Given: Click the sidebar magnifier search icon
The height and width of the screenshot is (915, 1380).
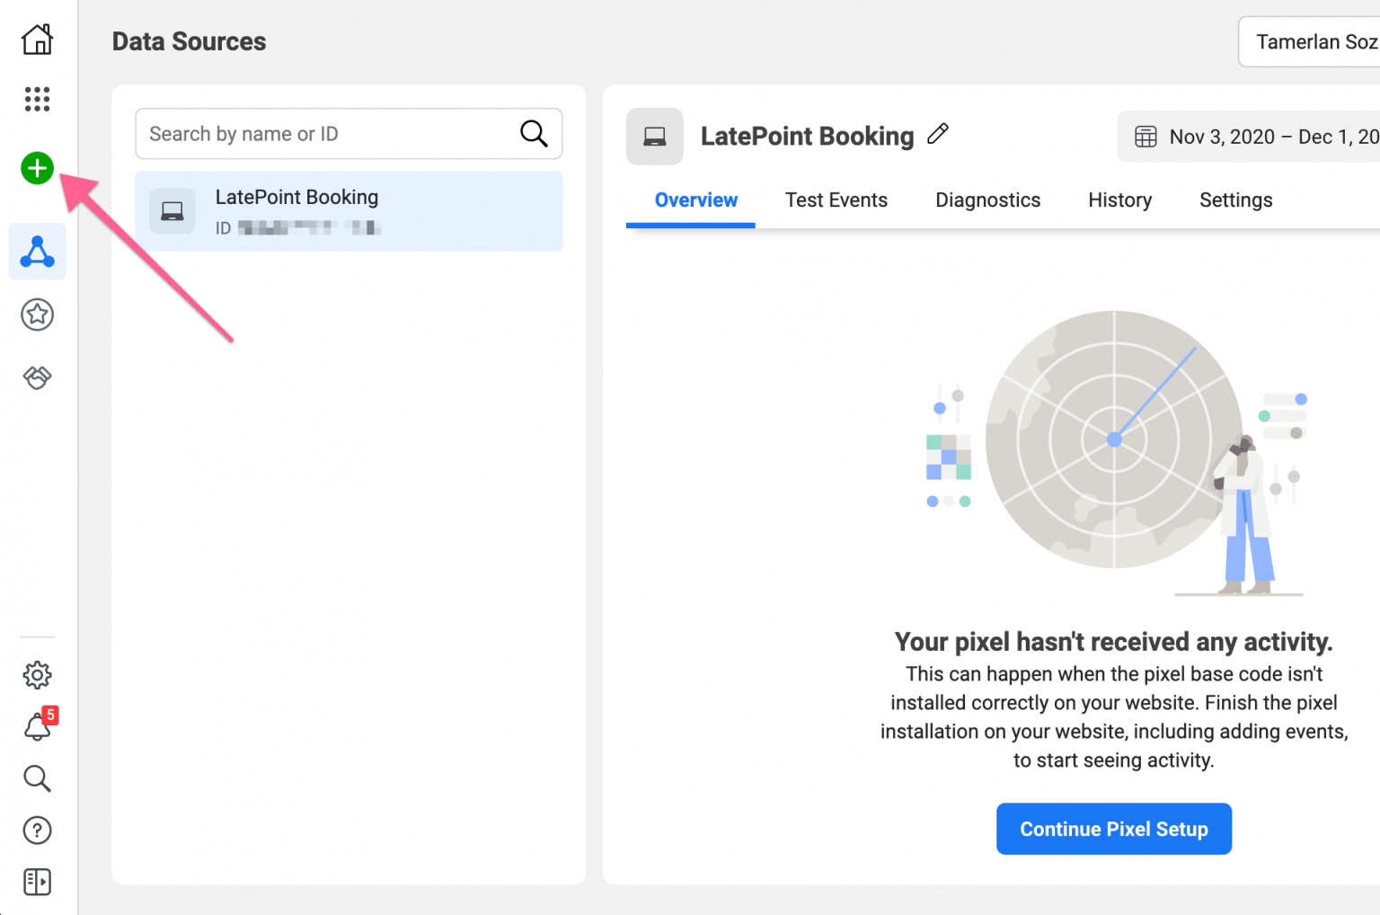Looking at the screenshot, I should pyautogui.click(x=37, y=778).
